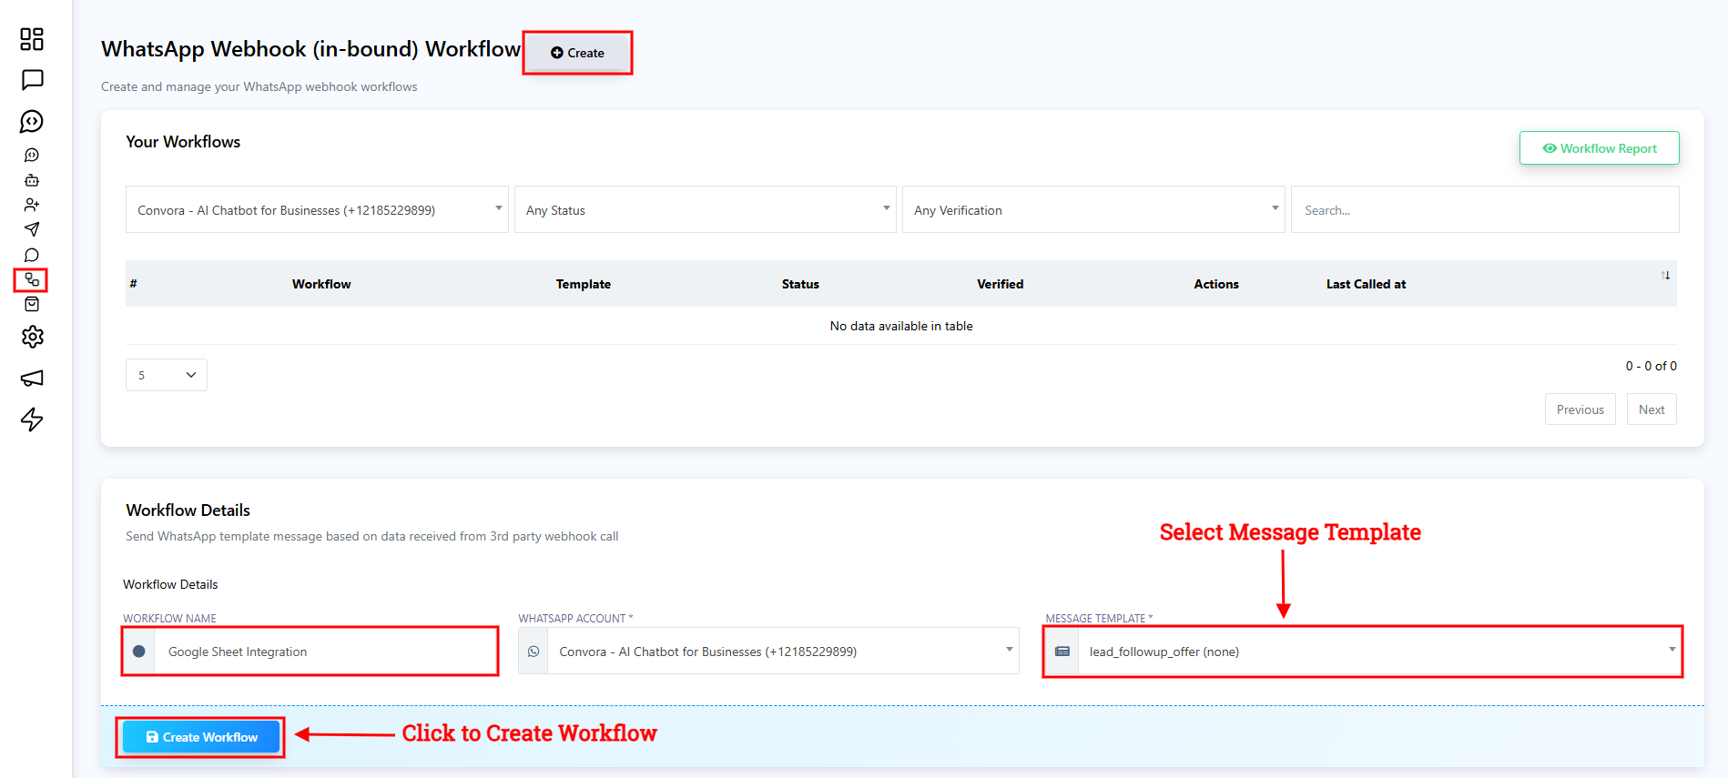Click the MESSAGE TEMPLATE field label
This screenshot has height=778, width=1728.
click(x=1099, y=619)
